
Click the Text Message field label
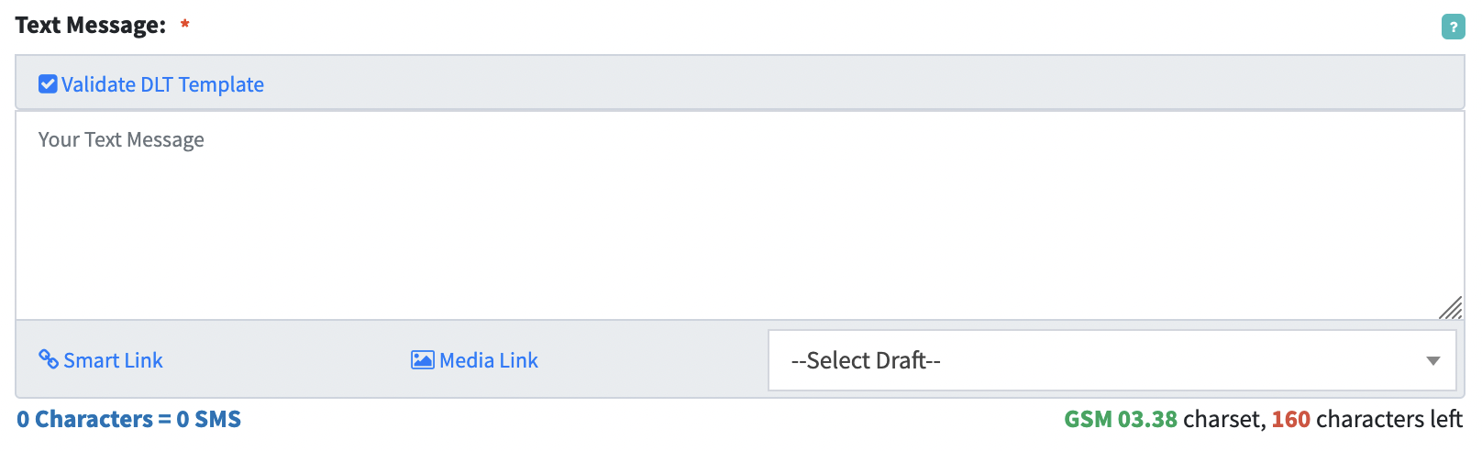tap(91, 26)
